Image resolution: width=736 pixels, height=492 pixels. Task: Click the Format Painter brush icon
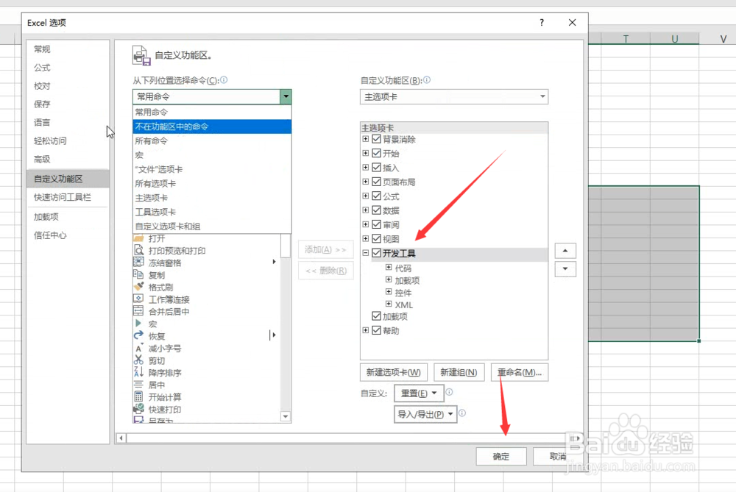[138, 287]
